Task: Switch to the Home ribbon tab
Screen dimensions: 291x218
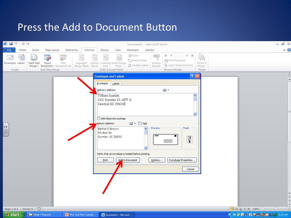Action: (x=23, y=50)
